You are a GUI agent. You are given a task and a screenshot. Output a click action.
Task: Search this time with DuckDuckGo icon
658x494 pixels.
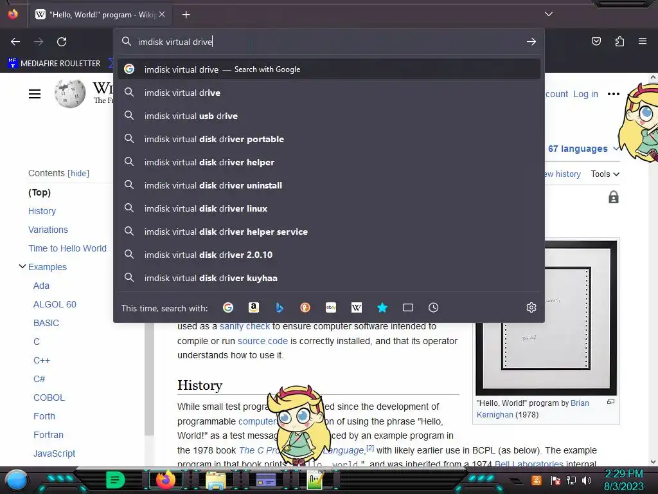[305, 307]
